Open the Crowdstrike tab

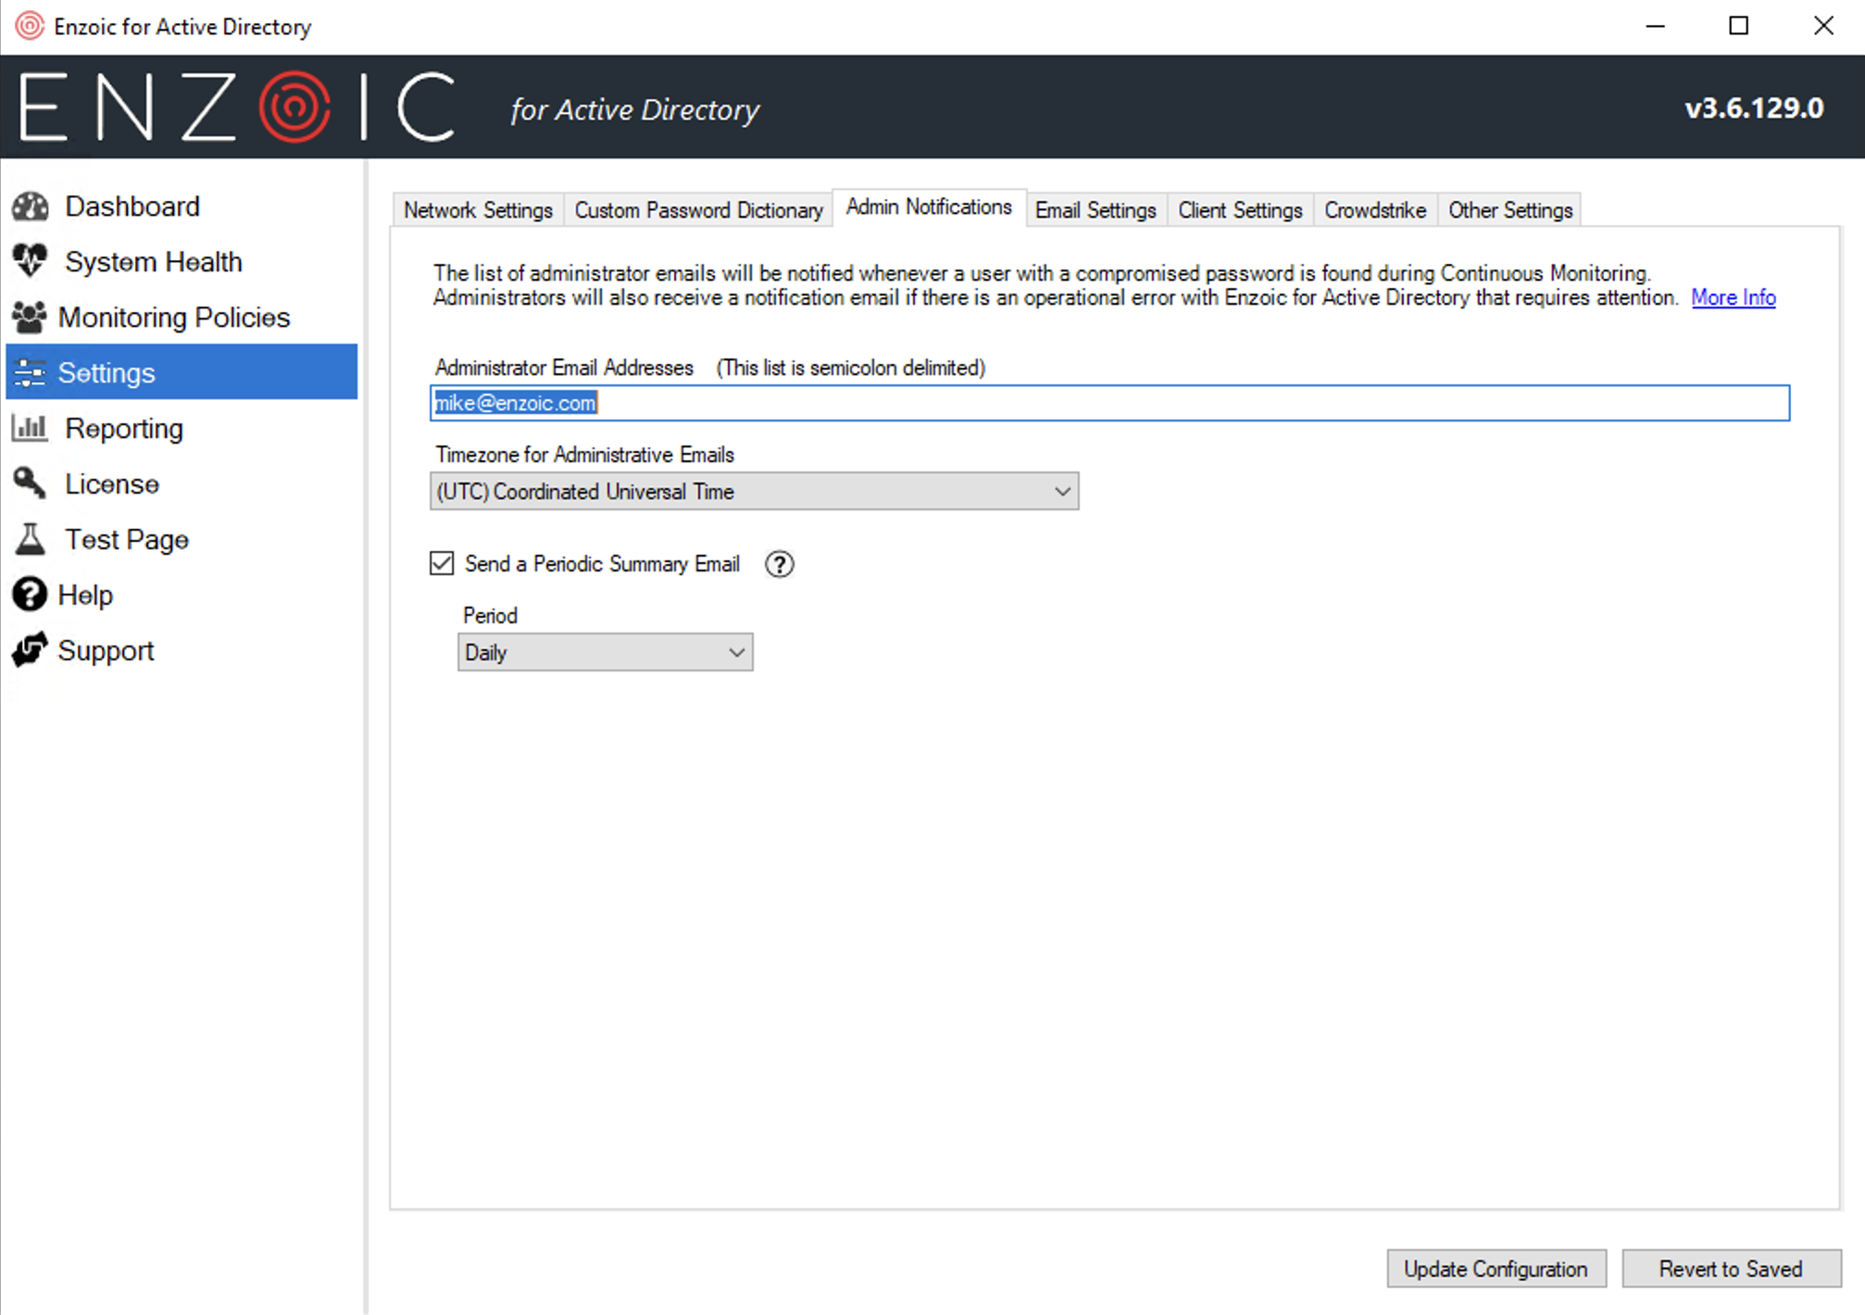coord(1375,210)
